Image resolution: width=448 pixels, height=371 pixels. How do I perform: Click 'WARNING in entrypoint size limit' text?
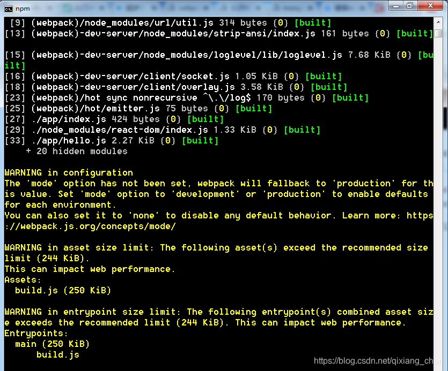pos(93,312)
